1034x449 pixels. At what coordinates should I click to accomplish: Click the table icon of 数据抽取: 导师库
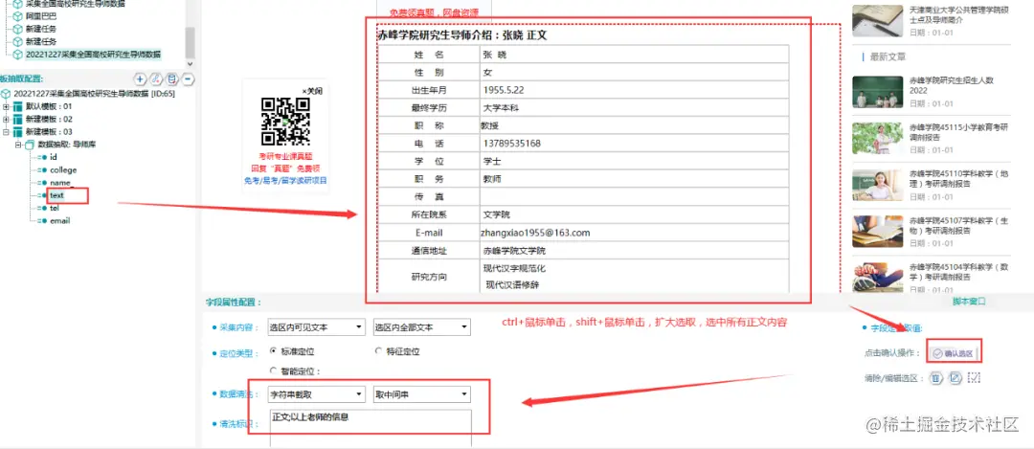click(30, 145)
